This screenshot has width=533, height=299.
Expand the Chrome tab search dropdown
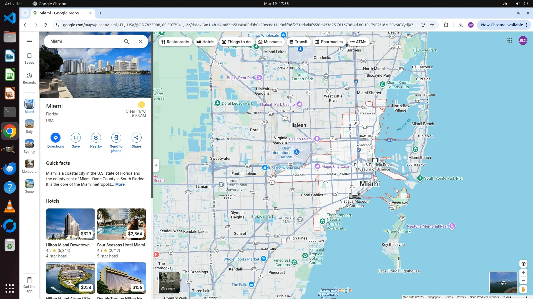coord(25,13)
